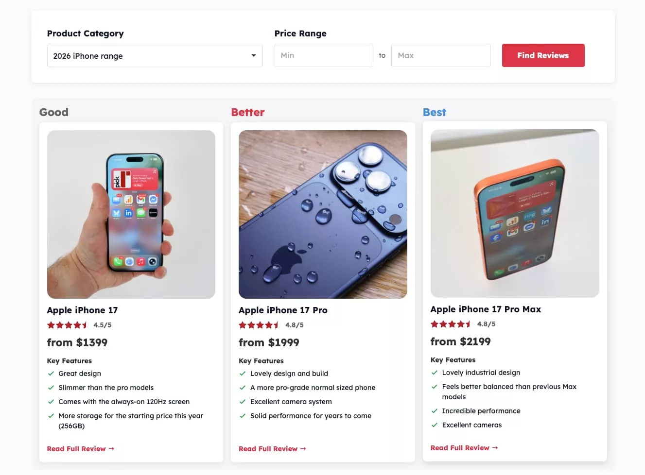The width and height of the screenshot is (645, 475).
Task: Click the Apple iPhone 17 Pro title
Action: point(283,310)
